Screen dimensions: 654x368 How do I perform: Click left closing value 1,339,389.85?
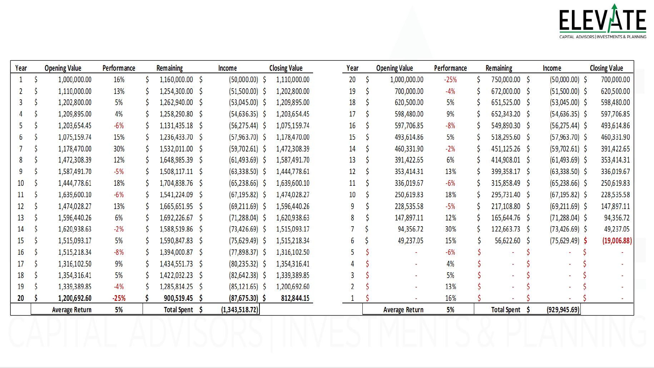(x=293, y=275)
